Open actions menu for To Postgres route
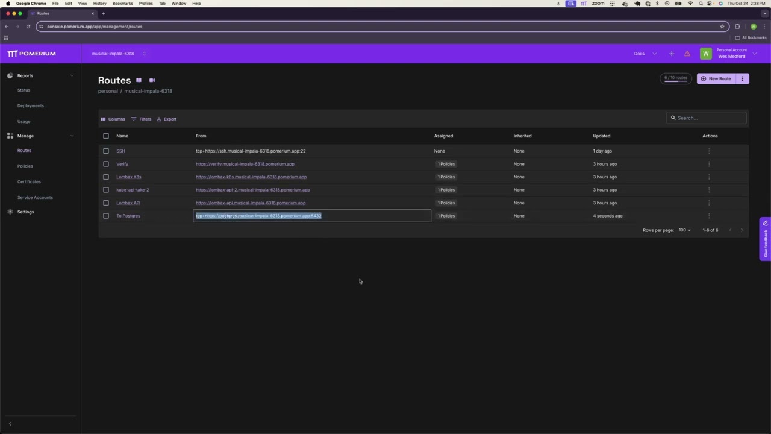 [x=709, y=216]
